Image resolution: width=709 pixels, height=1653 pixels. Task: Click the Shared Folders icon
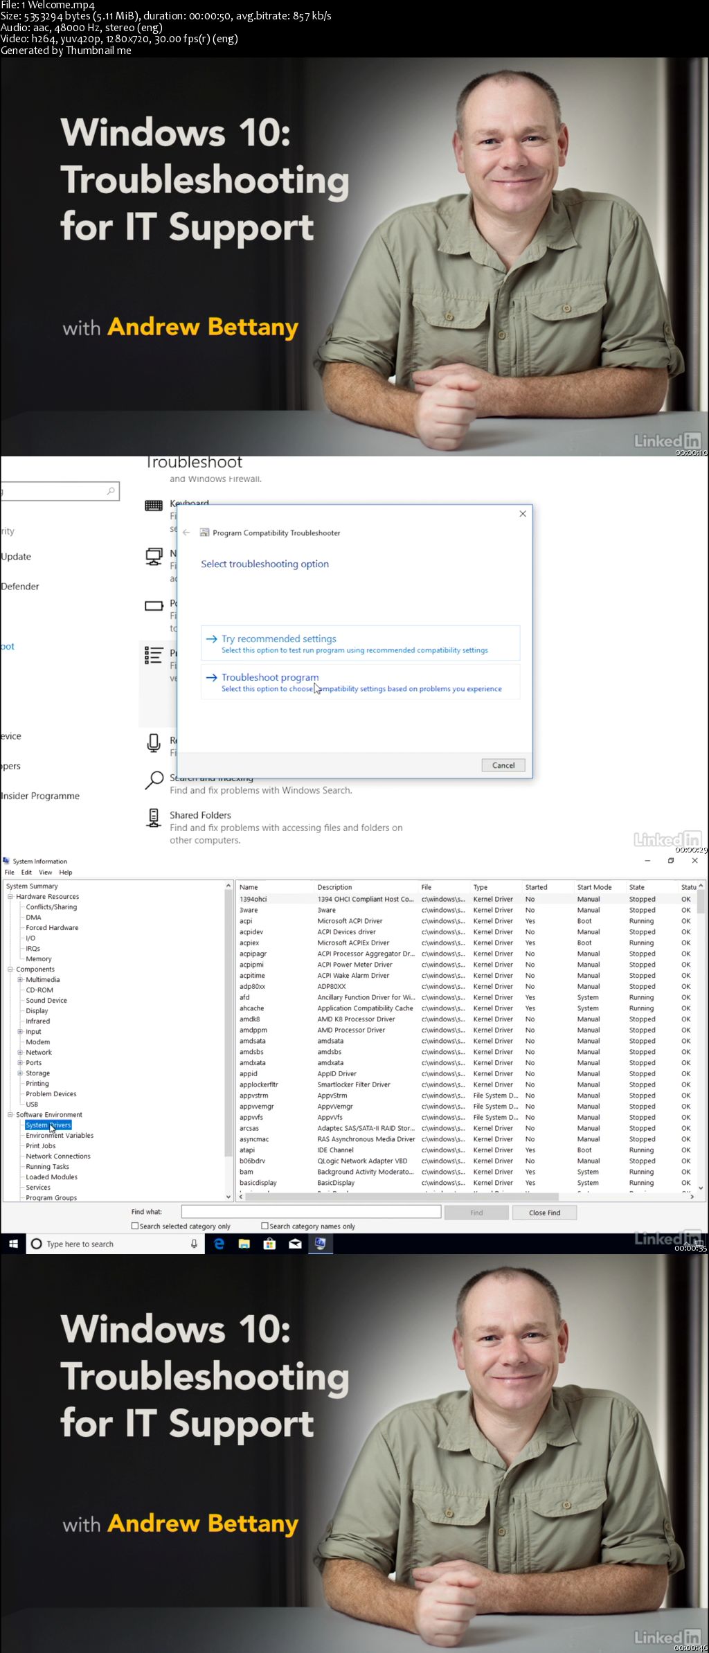(154, 818)
